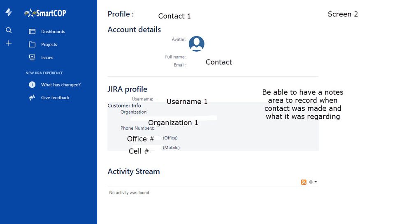Image resolution: width=411 pixels, height=224 pixels.
Task: Click the profile avatar image
Action: click(x=196, y=43)
